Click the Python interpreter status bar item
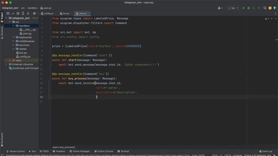Image resolution: width=278 pixels, height=156 pixels. [x=258, y=155]
